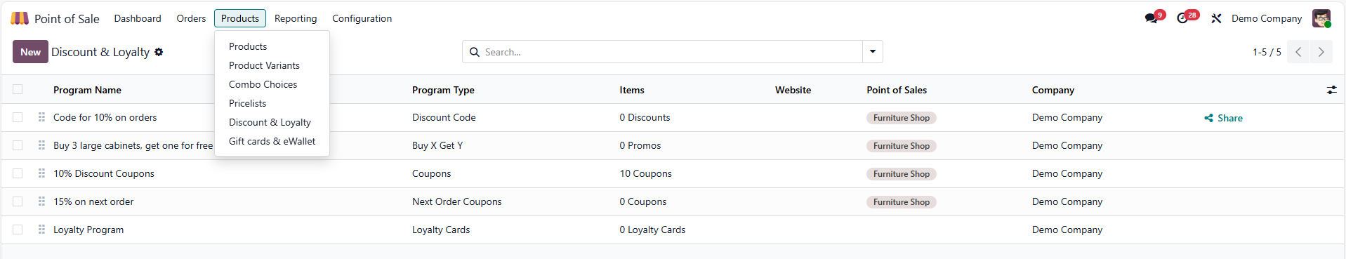This screenshot has width=1346, height=259.
Task: Check the 10% Discount Coupons row checkbox
Action: (x=18, y=173)
